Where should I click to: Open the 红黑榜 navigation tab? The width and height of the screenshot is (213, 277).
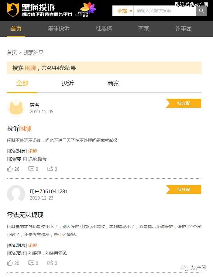click(x=104, y=29)
